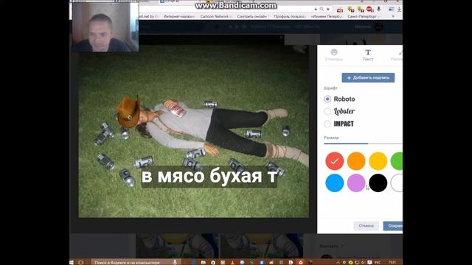Open VLC cone icon on the taskbar
Image resolution: width=472 pixels, height=265 pixels.
(232, 262)
